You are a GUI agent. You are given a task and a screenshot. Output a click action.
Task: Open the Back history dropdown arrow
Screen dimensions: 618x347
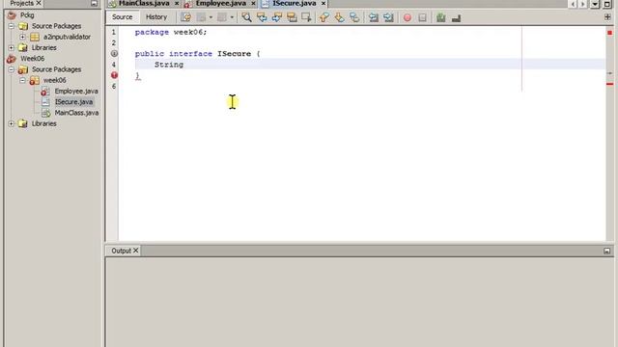(x=211, y=17)
